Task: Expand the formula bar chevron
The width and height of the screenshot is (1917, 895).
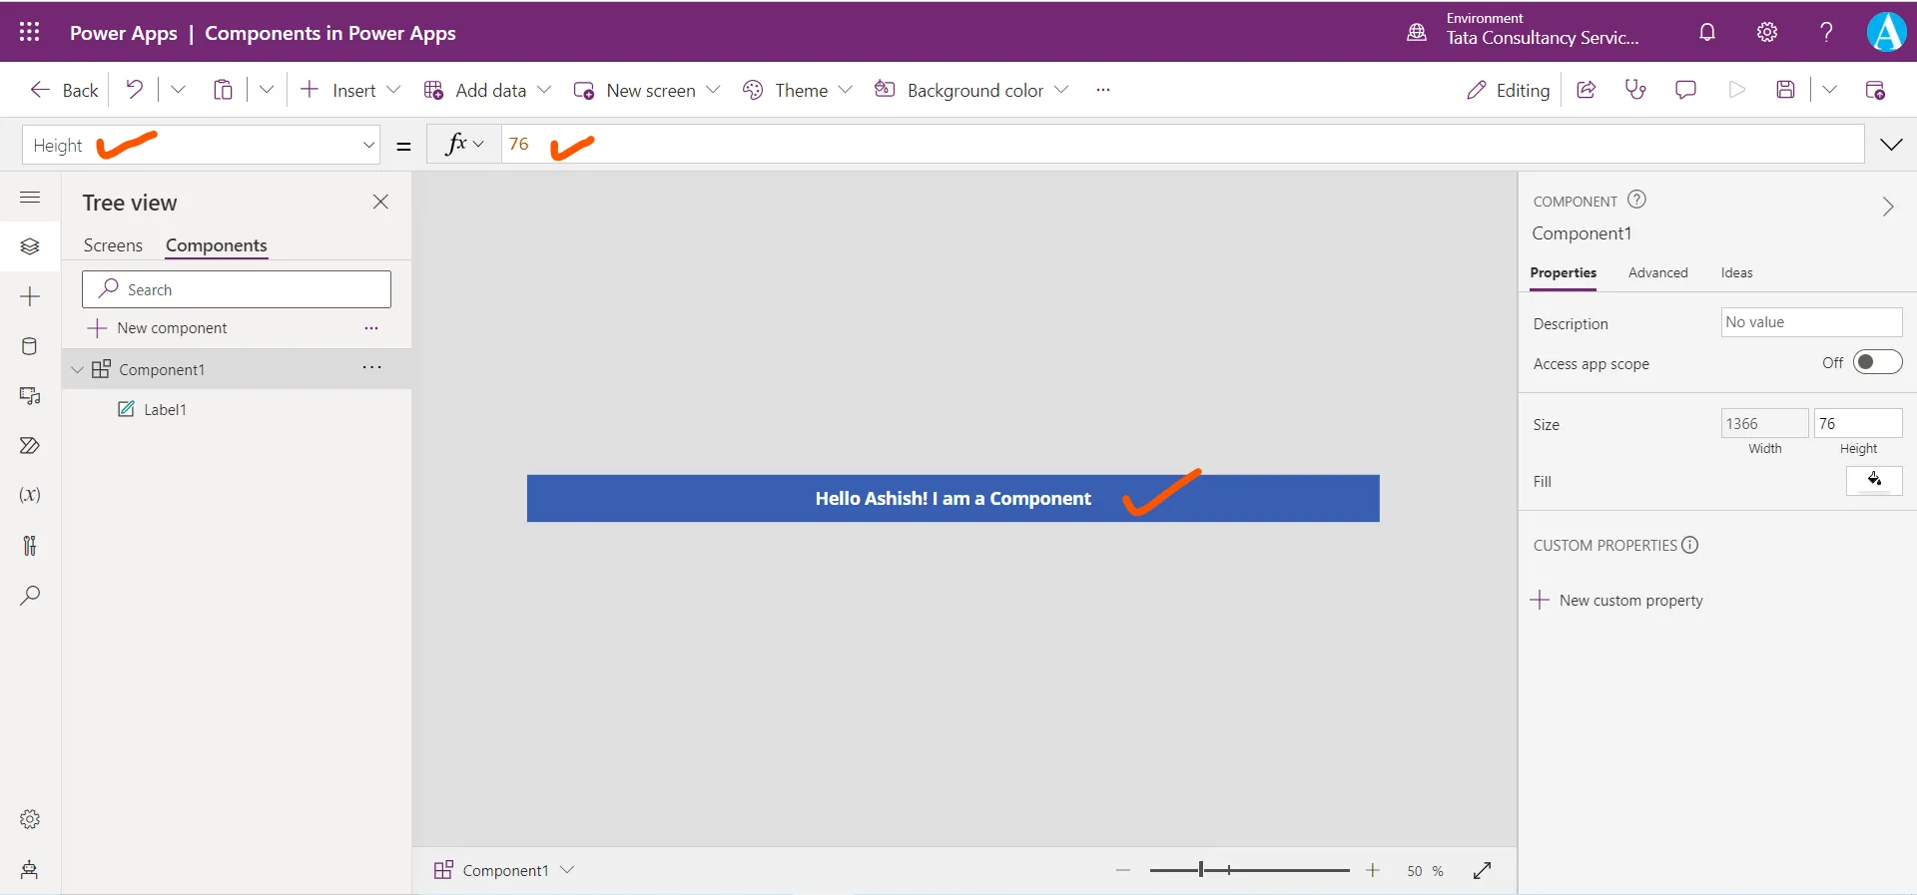Action: (1891, 145)
